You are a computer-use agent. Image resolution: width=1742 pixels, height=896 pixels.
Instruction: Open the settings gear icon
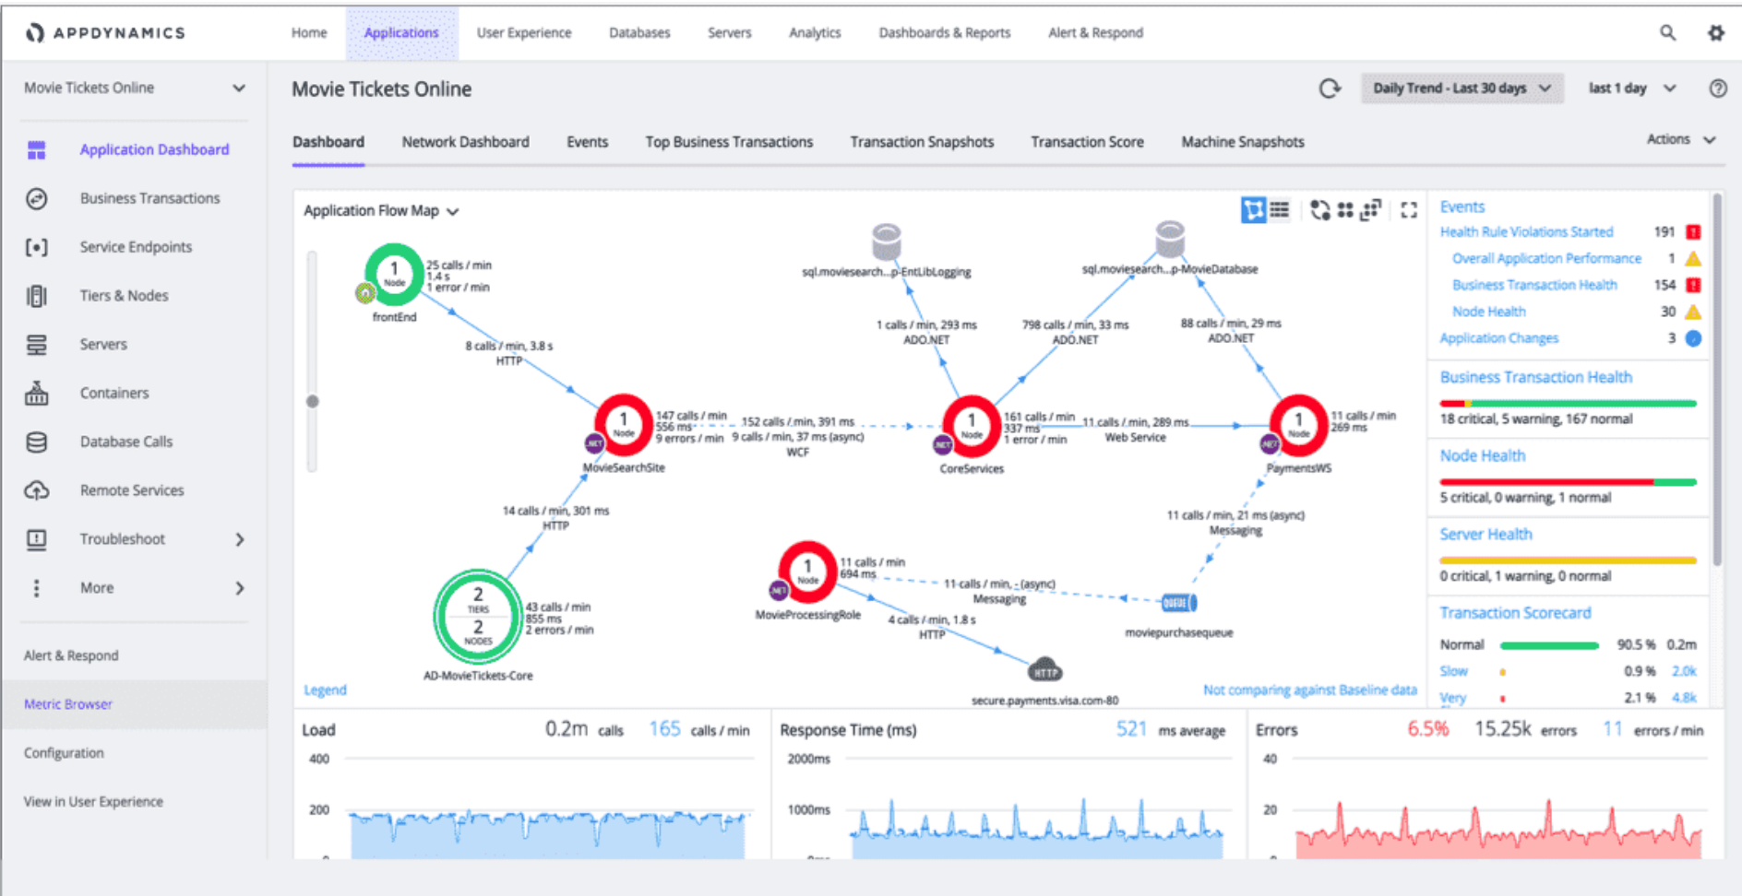[1715, 32]
